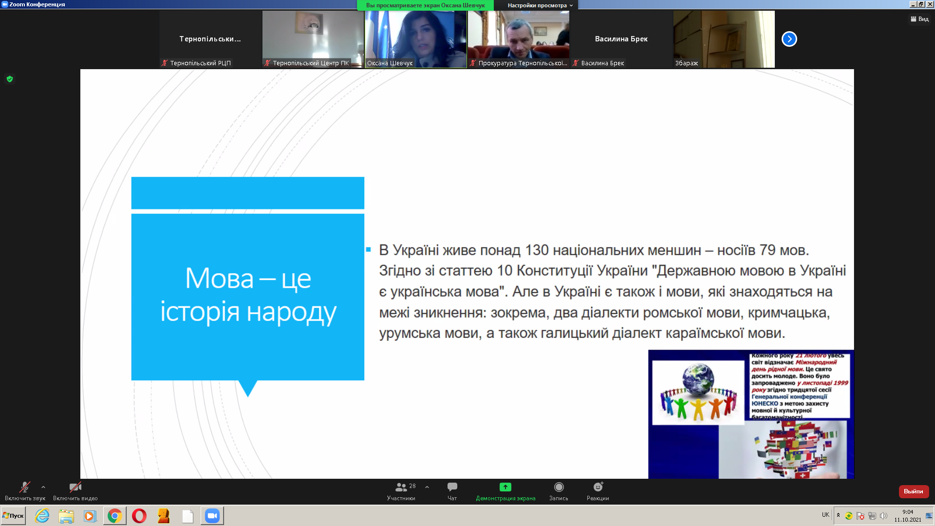Click the globe with people image on slide
The width and height of the screenshot is (935, 526).
pyautogui.click(x=698, y=393)
